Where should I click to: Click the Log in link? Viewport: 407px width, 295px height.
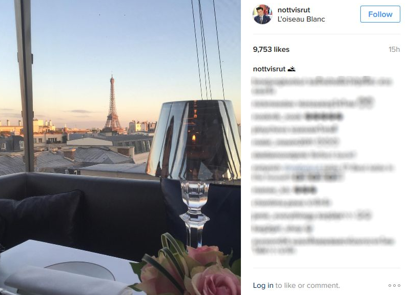pos(263,285)
